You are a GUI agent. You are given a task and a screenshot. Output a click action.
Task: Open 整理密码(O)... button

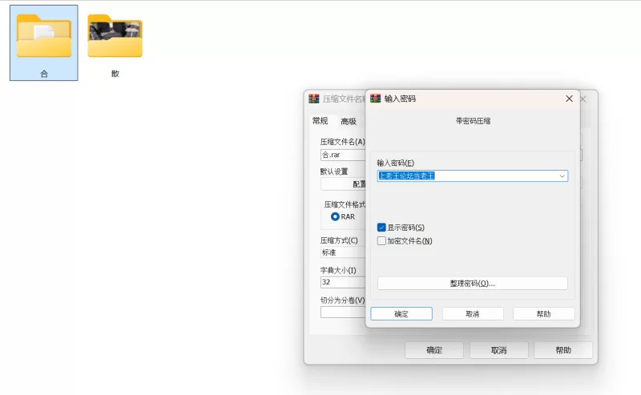[473, 284]
